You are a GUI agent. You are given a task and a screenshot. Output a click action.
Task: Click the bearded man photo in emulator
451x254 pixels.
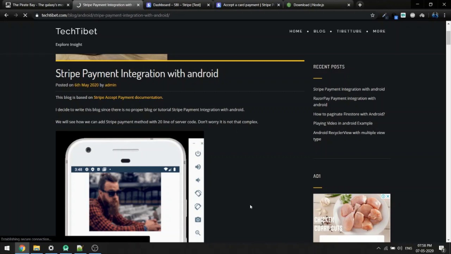125,202
